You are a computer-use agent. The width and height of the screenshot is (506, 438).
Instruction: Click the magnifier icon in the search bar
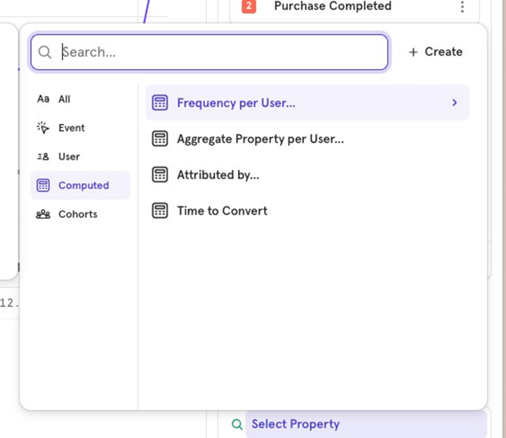pyautogui.click(x=45, y=52)
